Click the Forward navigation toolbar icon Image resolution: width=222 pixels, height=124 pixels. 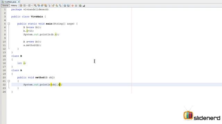(x=29, y=6)
